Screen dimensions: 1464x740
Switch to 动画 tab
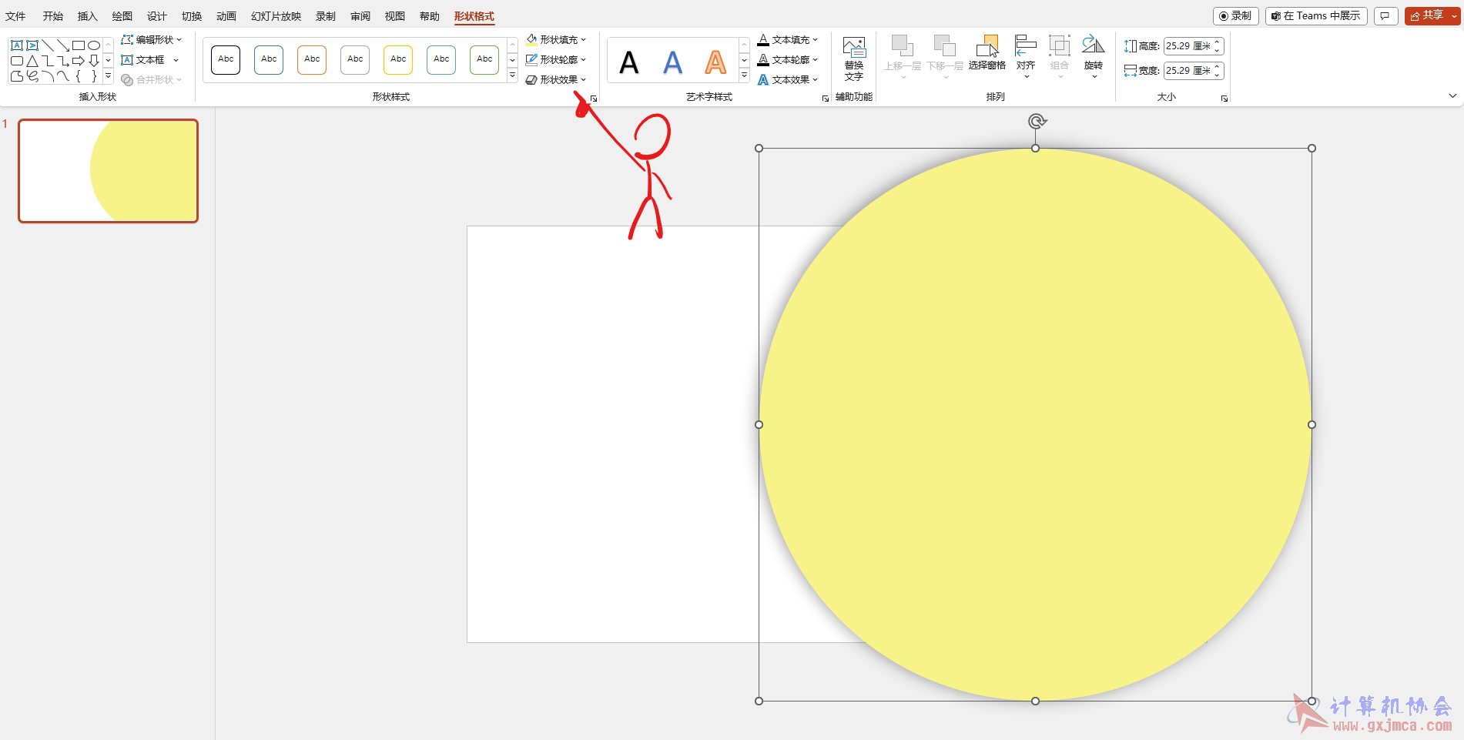click(226, 16)
